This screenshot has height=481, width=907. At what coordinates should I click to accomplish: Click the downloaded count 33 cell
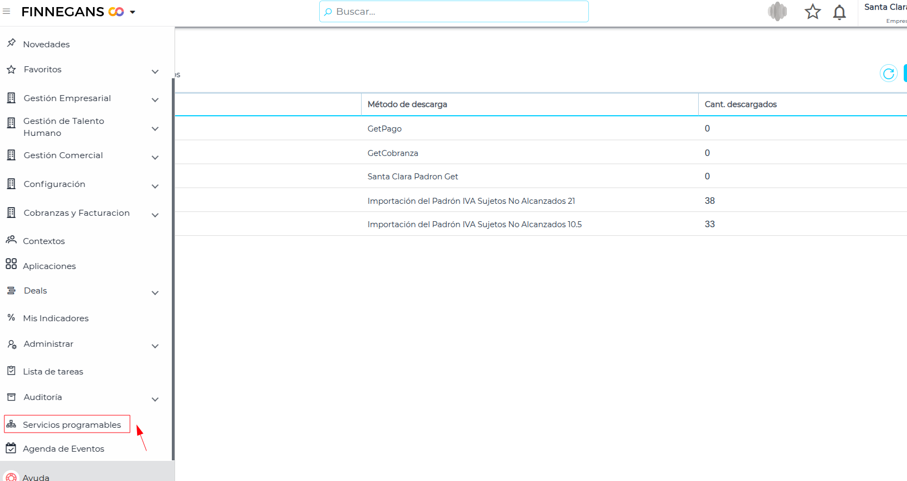click(710, 224)
